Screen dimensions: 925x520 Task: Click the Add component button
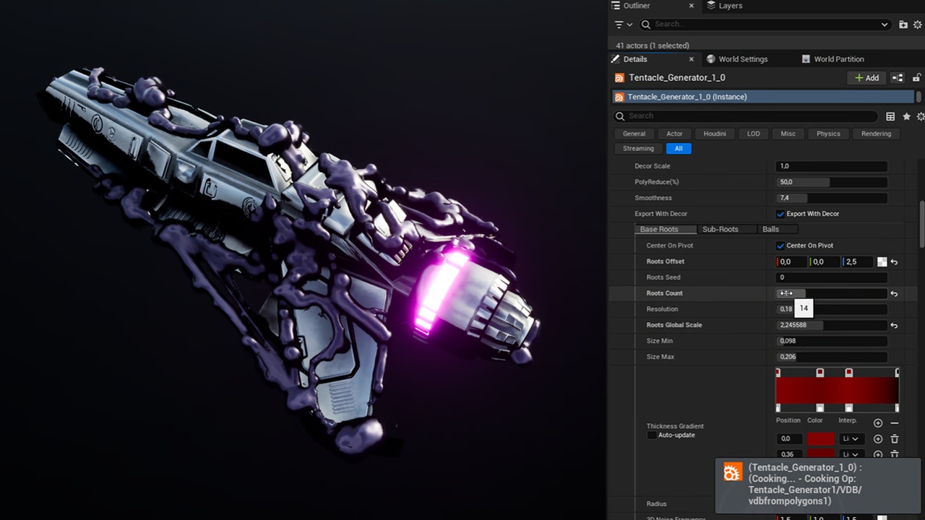pyautogui.click(x=866, y=78)
